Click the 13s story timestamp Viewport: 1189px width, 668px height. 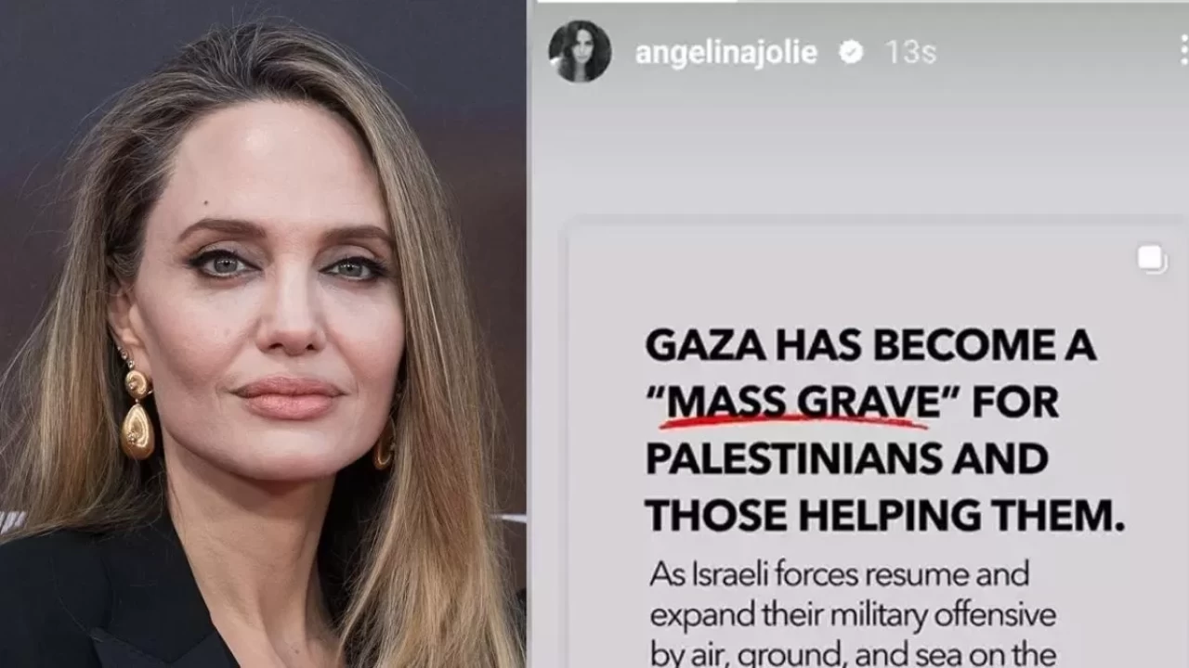pyautogui.click(x=909, y=53)
